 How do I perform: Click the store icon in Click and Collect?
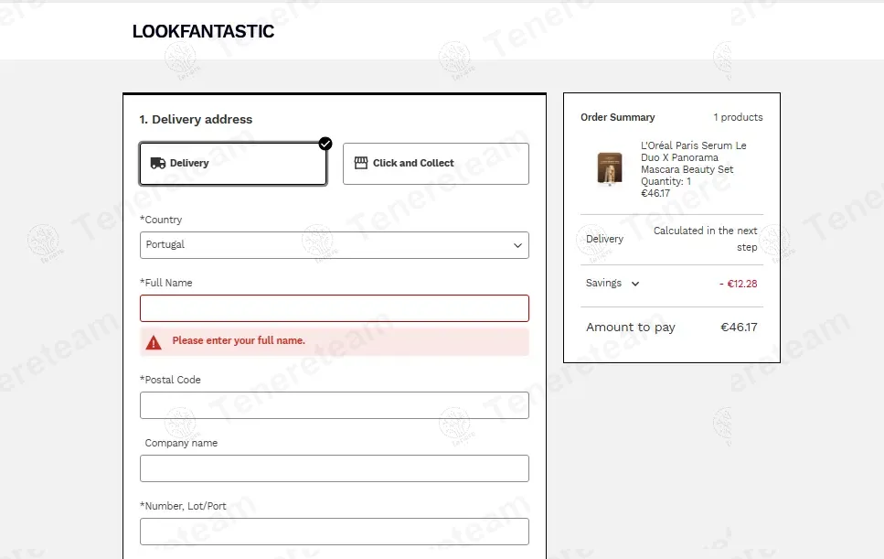[361, 163]
